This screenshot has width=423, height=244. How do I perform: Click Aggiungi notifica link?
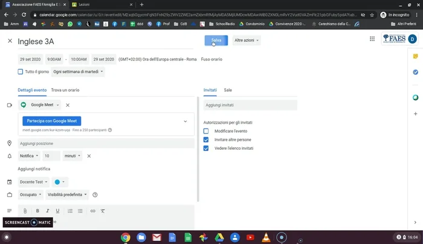tap(34, 169)
